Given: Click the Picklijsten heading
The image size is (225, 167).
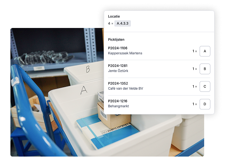Looking at the screenshot, I should tap(116, 40).
